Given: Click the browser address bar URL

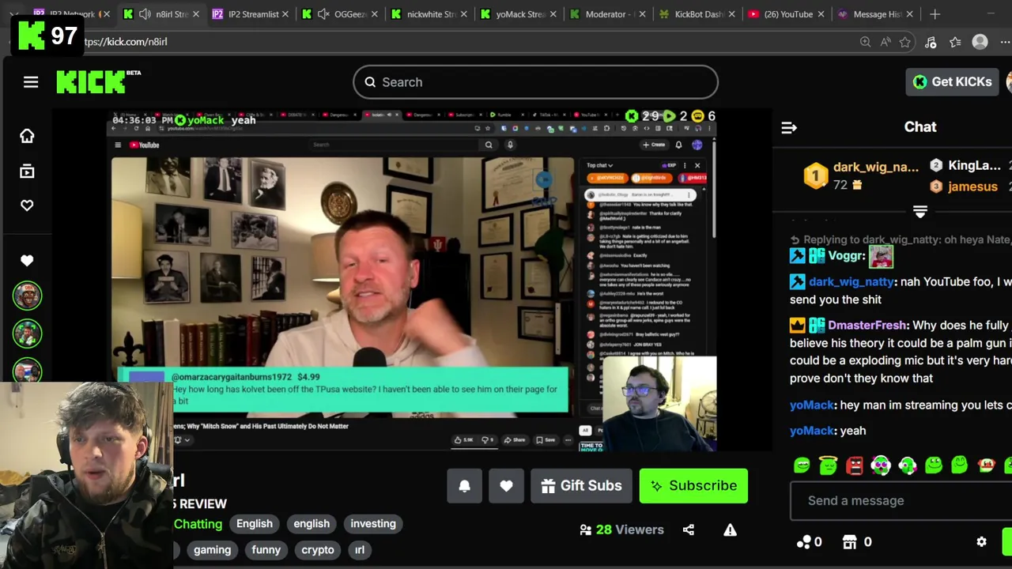Looking at the screenshot, I should [126, 42].
